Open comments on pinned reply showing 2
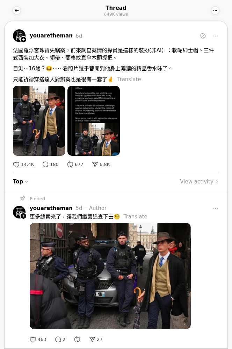The image size is (232, 349). tap(58, 340)
